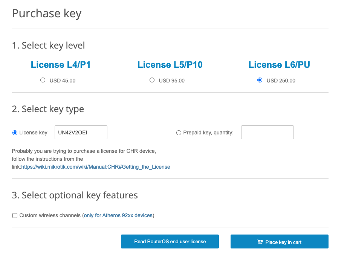Click the 'USD 45.00' price label text
This screenshot has height=259, width=350.
pos(63,81)
